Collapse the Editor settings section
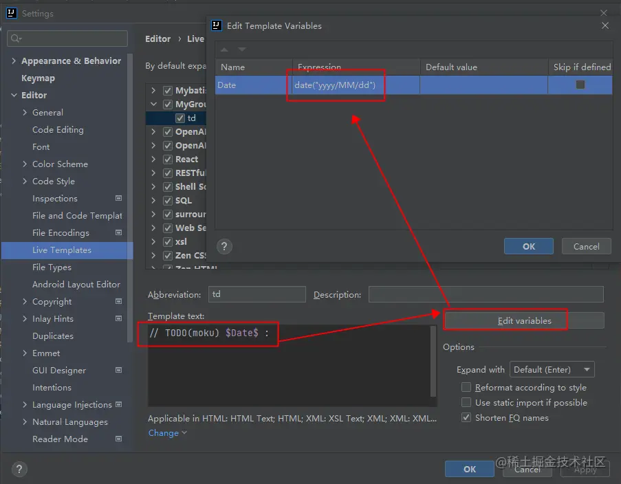621x484 pixels. (x=14, y=95)
